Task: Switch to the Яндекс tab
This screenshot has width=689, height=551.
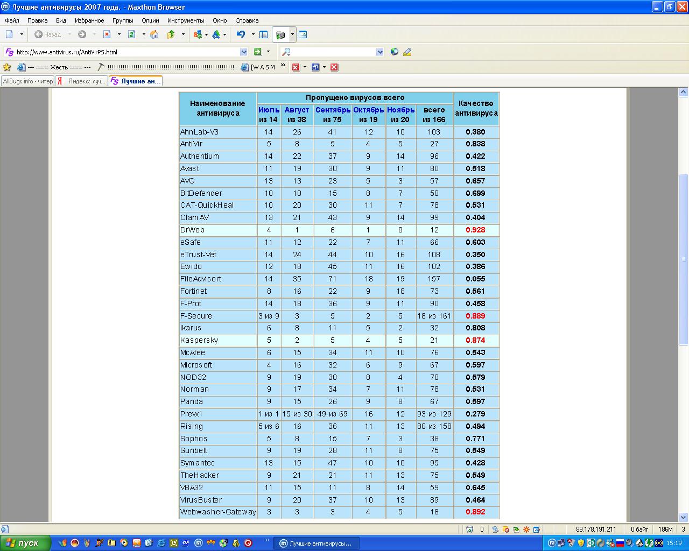Action: [81, 81]
